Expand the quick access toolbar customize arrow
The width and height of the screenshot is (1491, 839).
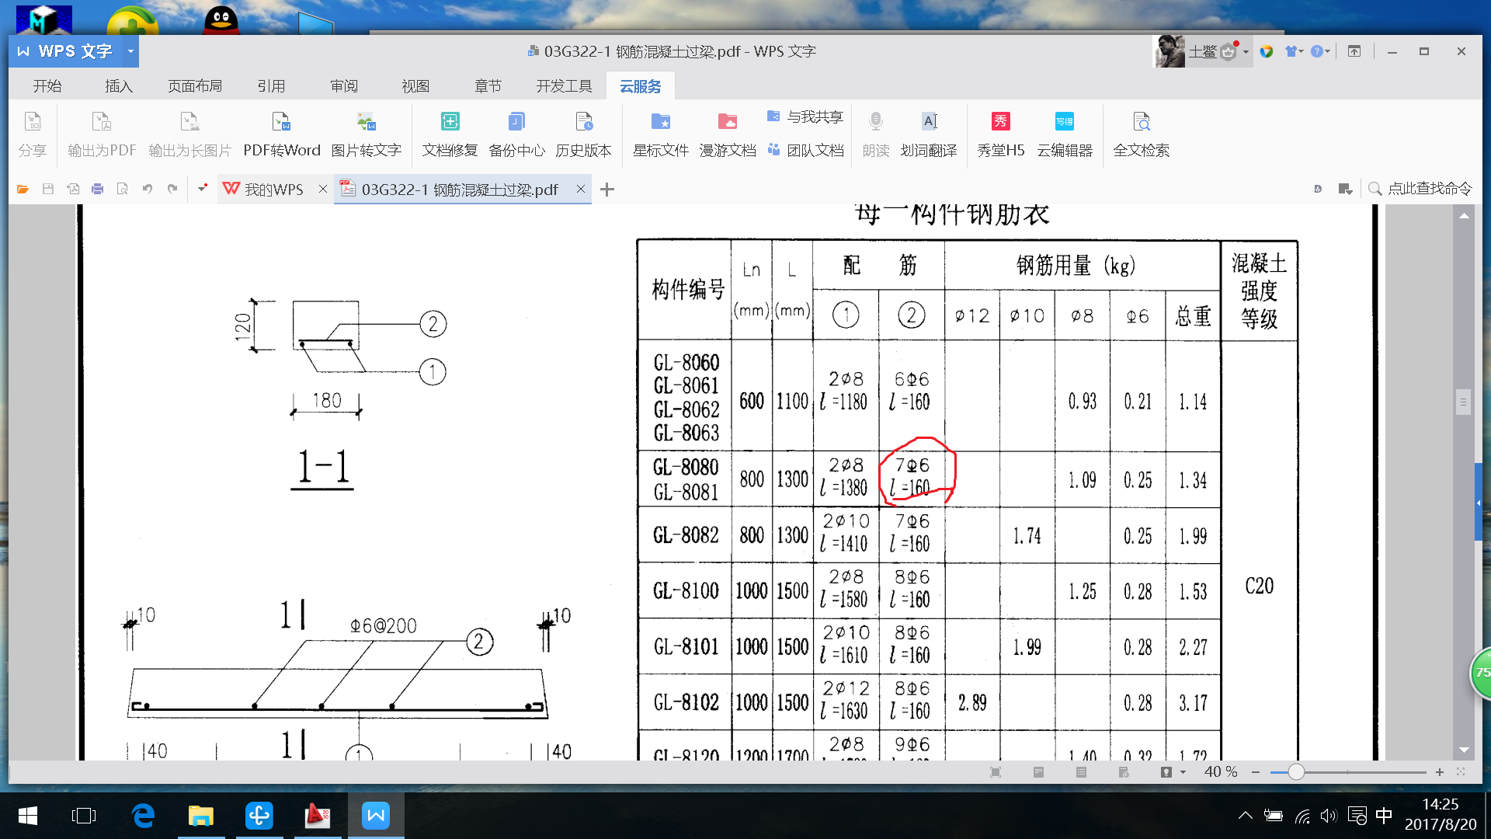[x=202, y=187]
